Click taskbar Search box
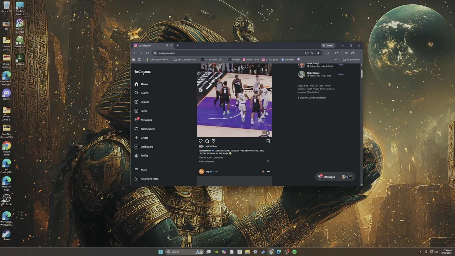 (184, 252)
